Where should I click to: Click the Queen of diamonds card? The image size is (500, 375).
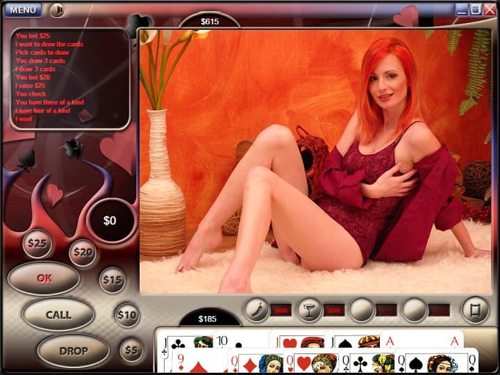click(256, 361)
